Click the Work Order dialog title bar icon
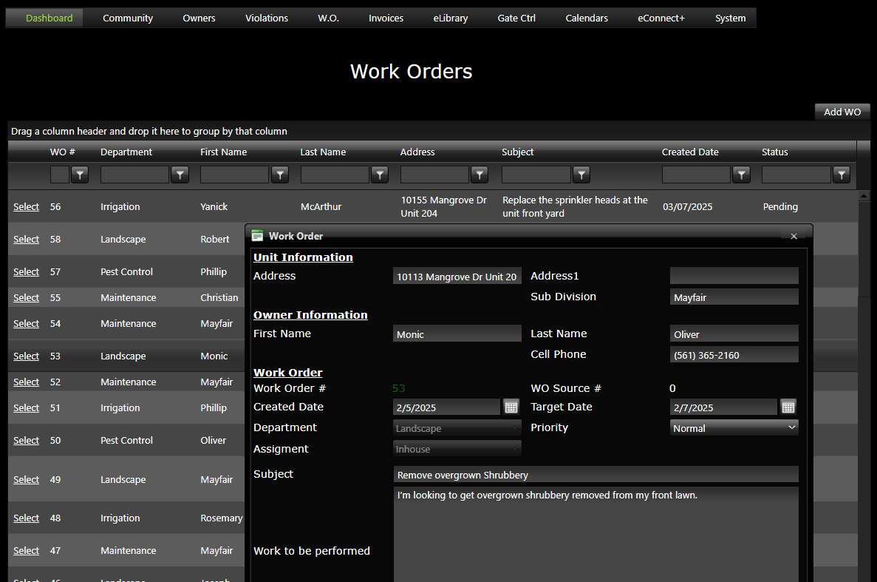Image resolution: width=877 pixels, height=582 pixels. coord(257,235)
